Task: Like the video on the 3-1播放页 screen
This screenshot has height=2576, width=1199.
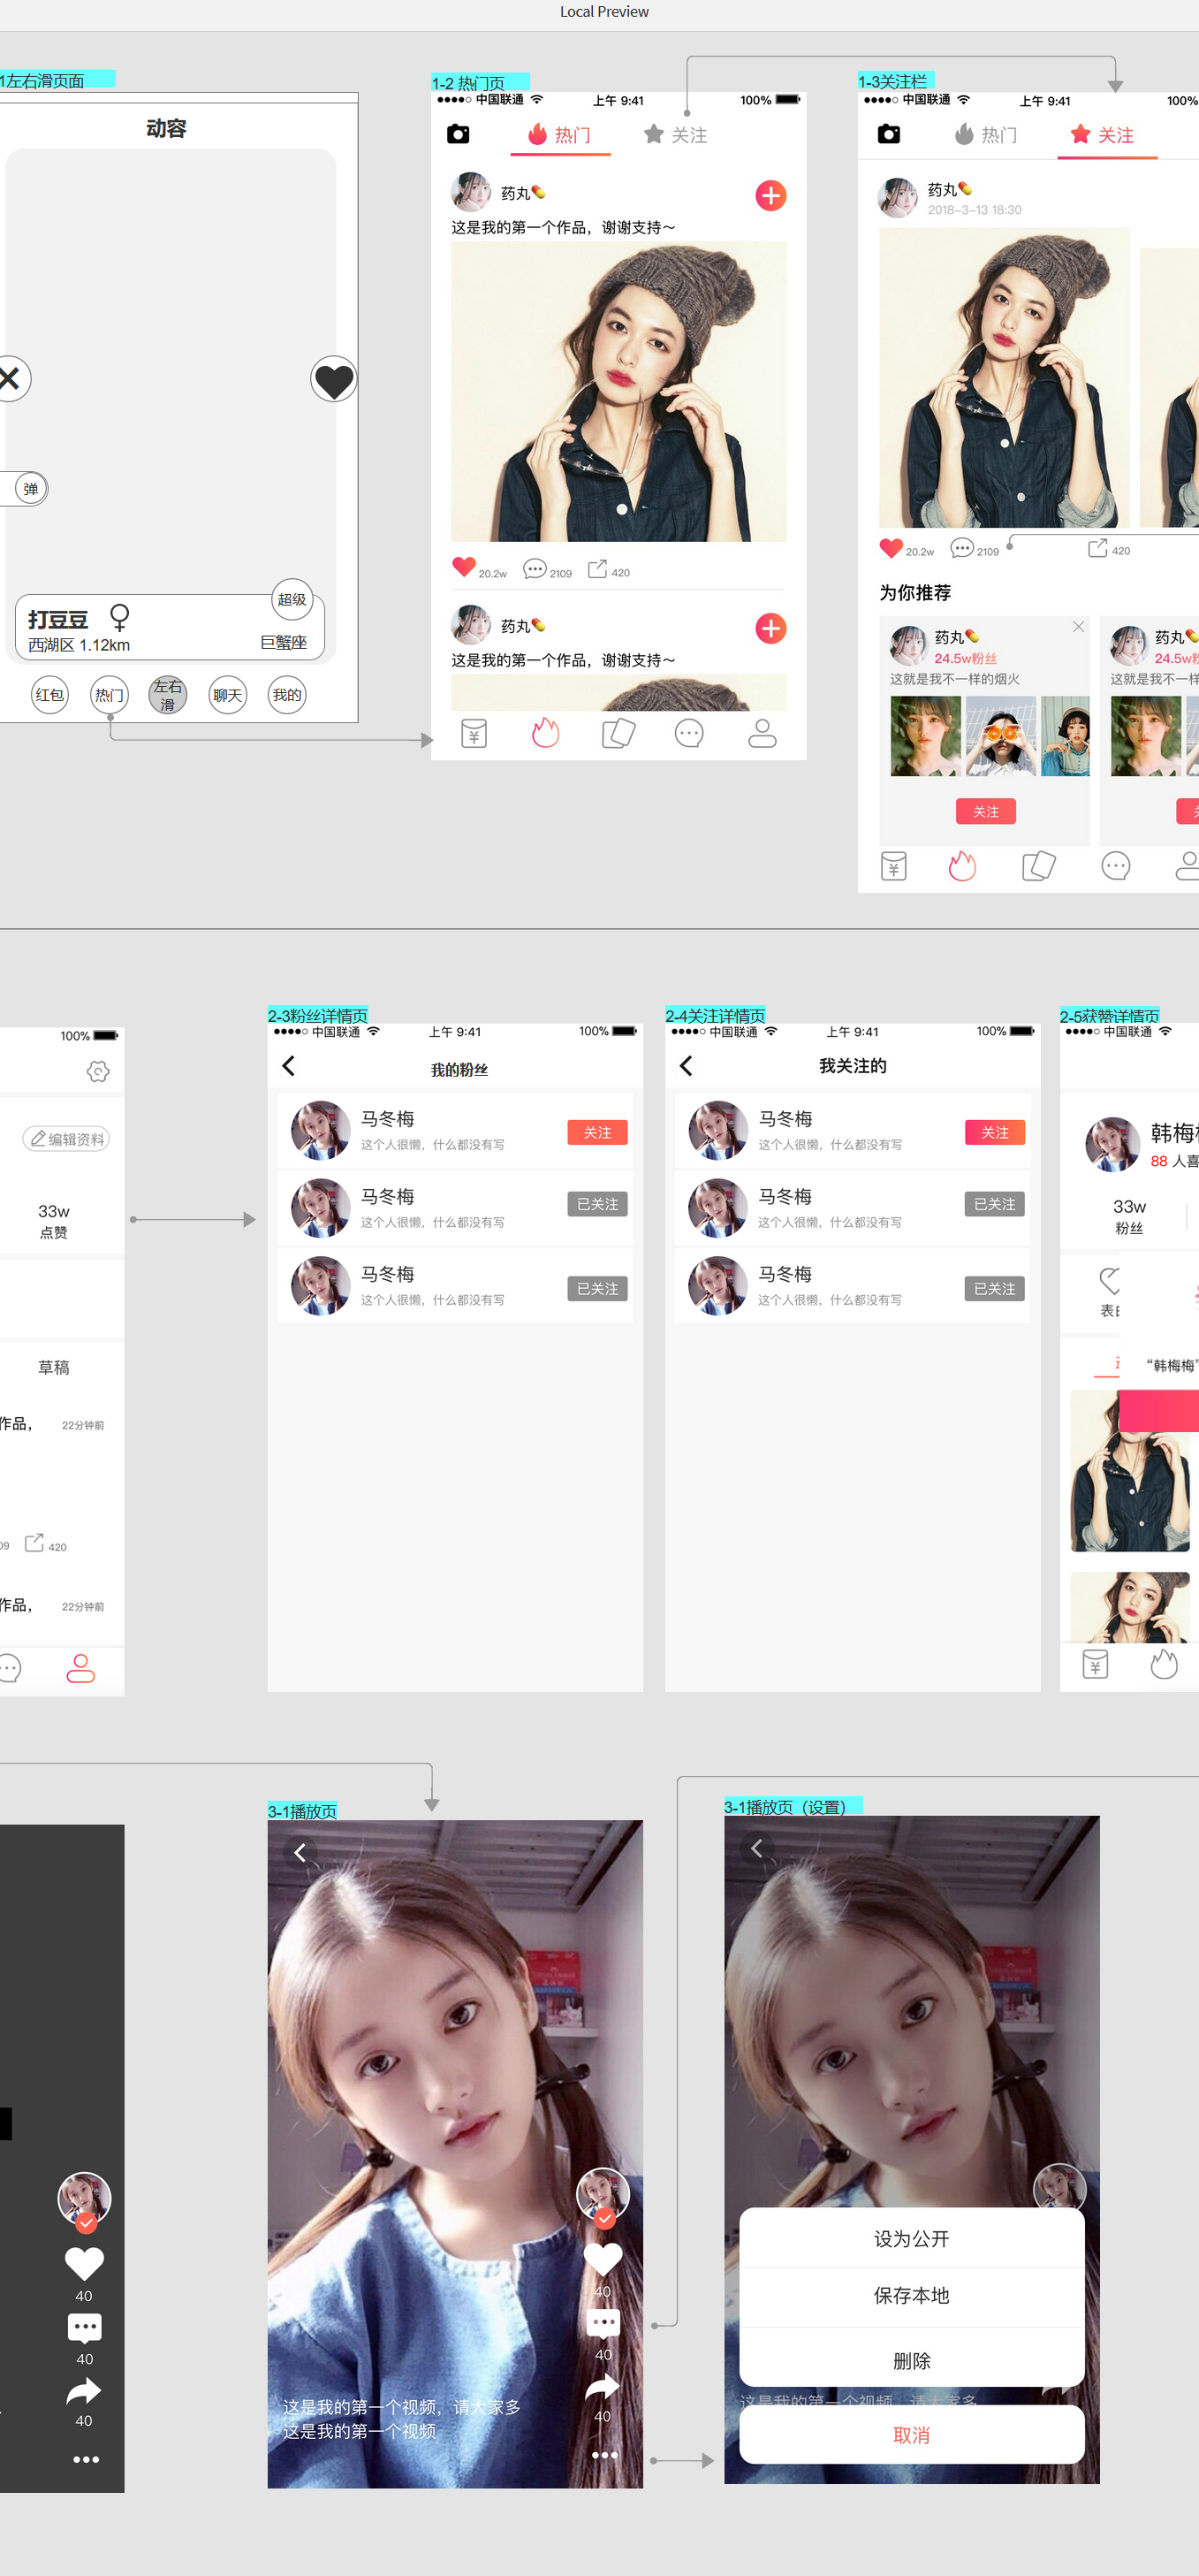Action: click(603, 2259)
